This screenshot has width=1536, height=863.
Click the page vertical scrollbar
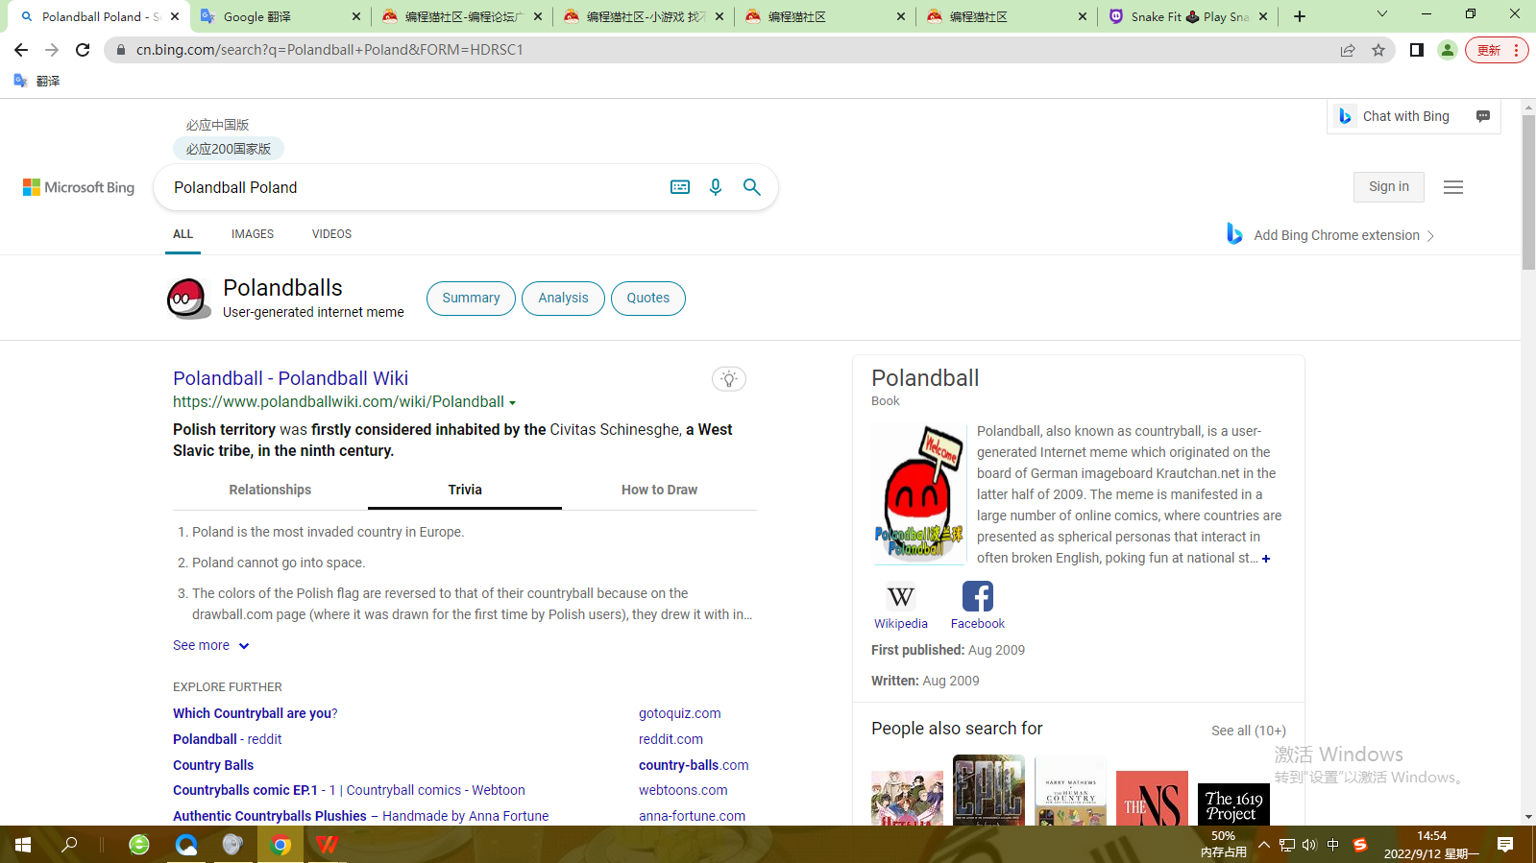1528,192
